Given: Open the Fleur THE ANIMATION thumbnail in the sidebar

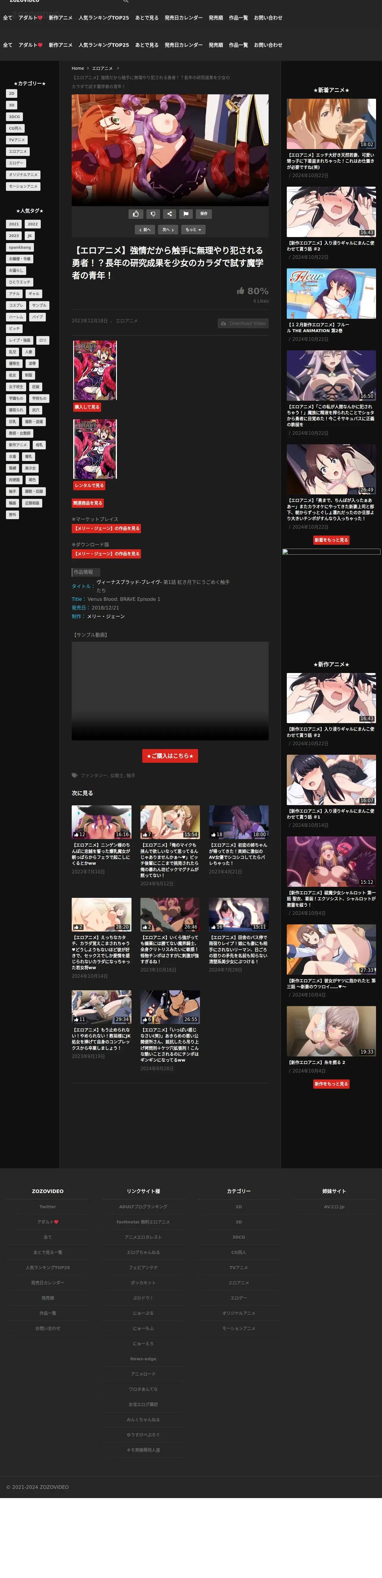Looking at the screenshot, I should [x=331, y=294].
